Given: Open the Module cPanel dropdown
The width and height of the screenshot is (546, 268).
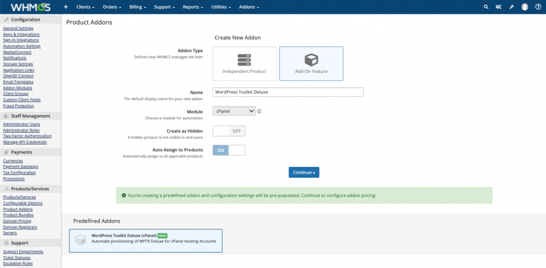Looking at the screenshot, I should click(x=234, y=111).
